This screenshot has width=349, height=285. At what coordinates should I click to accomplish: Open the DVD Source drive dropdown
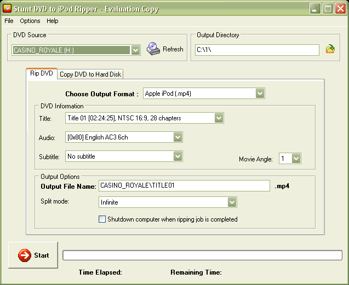click(x=135, y=50)
